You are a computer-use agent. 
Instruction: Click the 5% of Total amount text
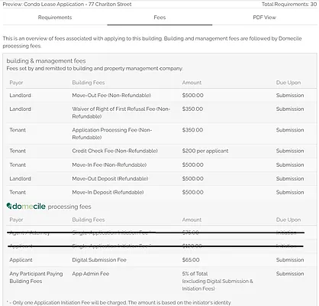click(x=195, y=274)
